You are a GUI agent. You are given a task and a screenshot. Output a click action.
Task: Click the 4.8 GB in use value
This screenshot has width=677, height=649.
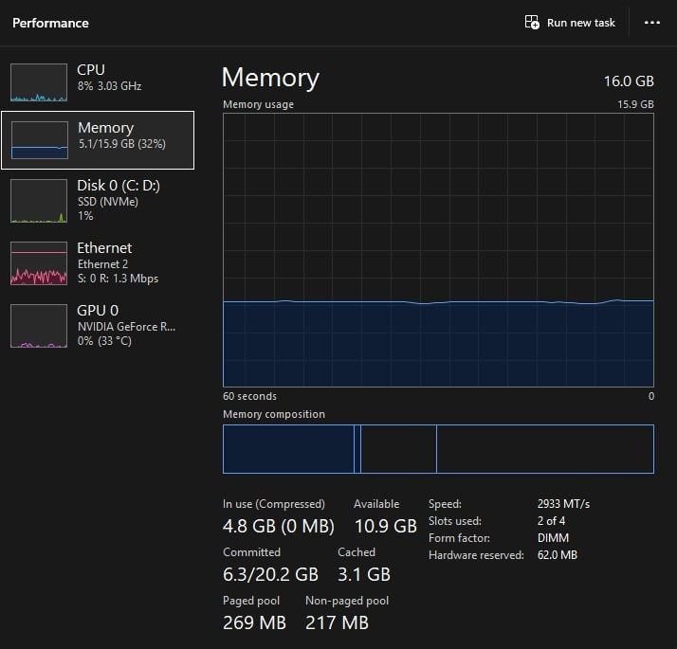coord(279,525)
